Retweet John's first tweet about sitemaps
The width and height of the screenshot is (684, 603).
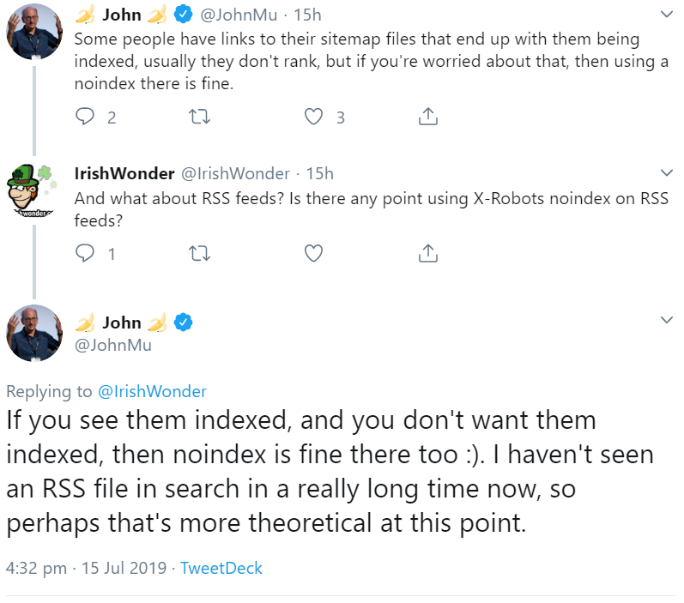click(x=199, y=117)
